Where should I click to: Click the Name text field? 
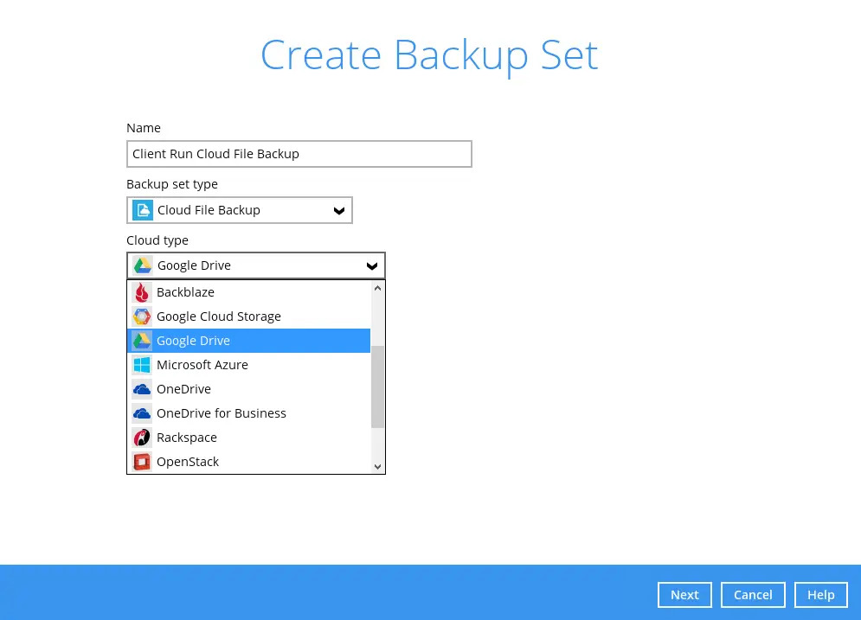click(x=299, y=153)
